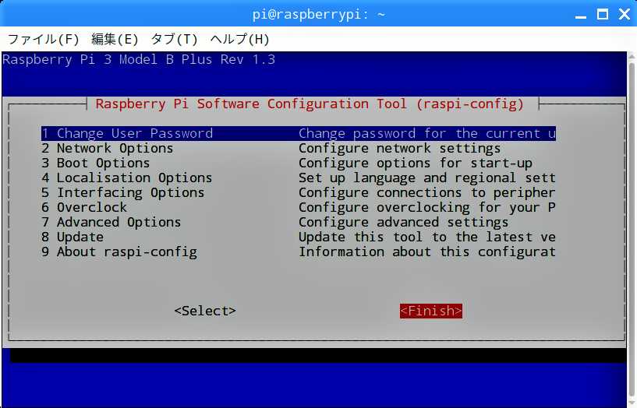Select Localisation Options entry
Viewport: 637px width, 408px height.
pos(298,178)
